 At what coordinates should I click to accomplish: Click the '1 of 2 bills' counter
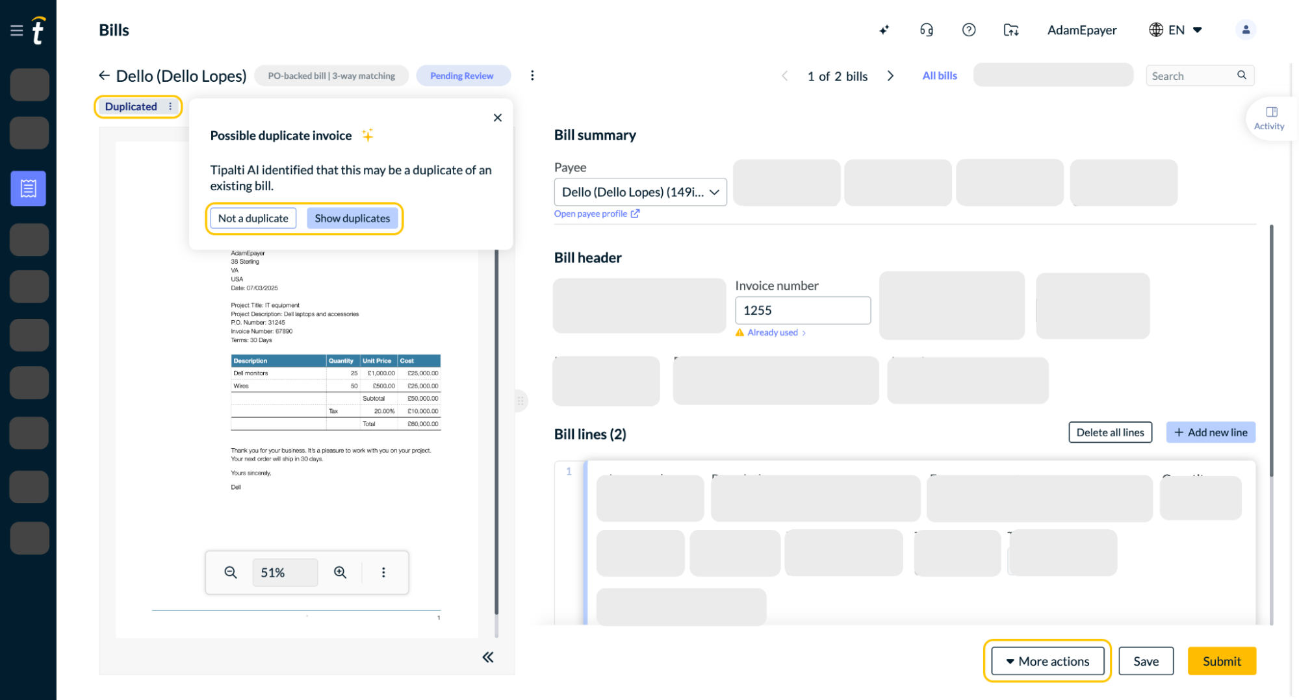click(x=838, y=76)
